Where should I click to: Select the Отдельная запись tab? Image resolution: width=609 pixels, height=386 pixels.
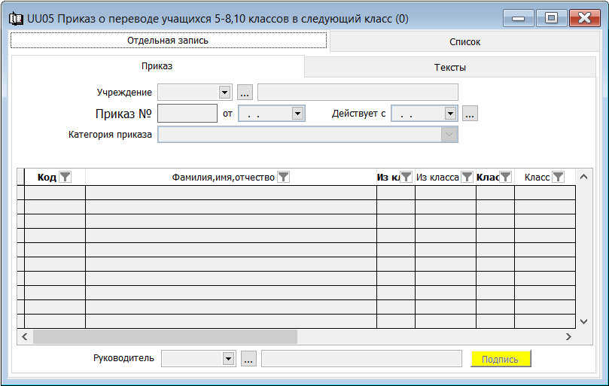pyautogui.click(x=168, y=41)
